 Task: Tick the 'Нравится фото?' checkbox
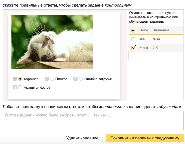click(20, 87)
